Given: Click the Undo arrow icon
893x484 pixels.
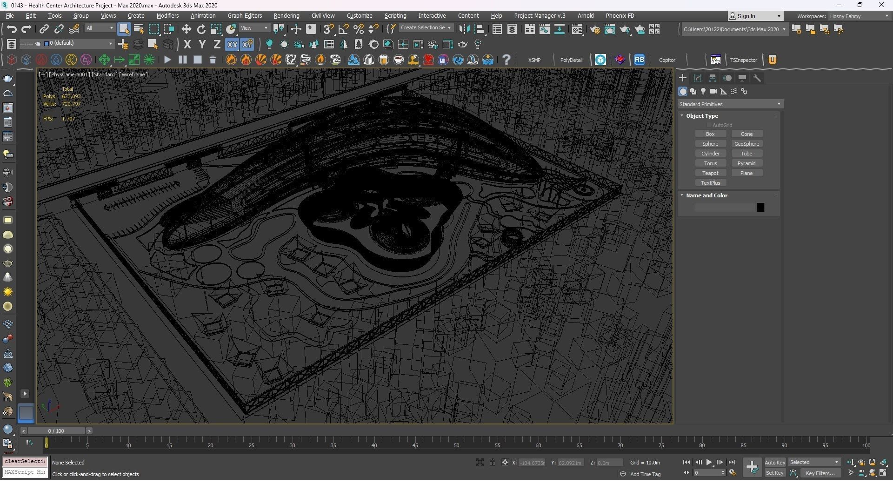Looking at the screenshot, I should pos(12,29).
